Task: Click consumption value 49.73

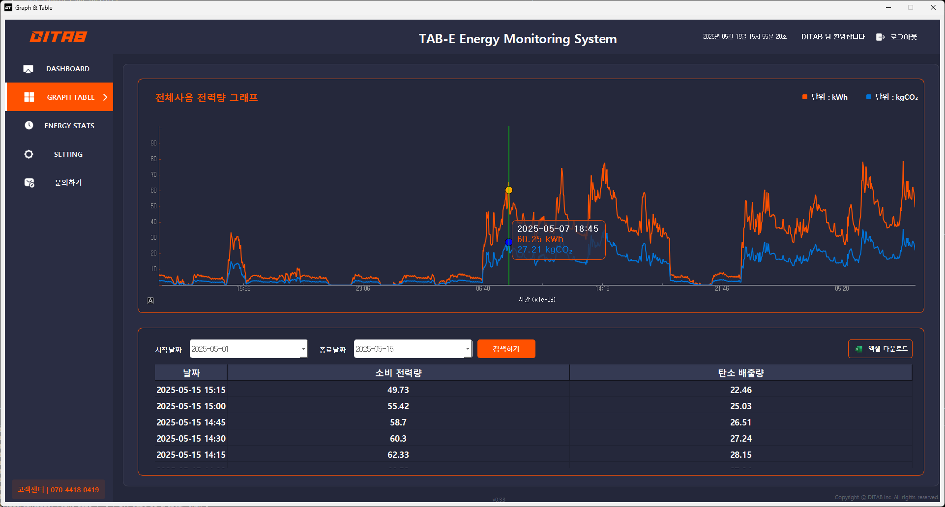Action: (398, 390)
